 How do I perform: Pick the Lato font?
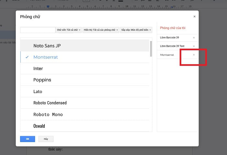[x=38, y=91]
